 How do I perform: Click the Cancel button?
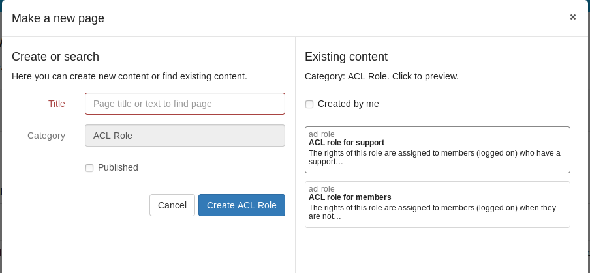[x=172, y=205]
